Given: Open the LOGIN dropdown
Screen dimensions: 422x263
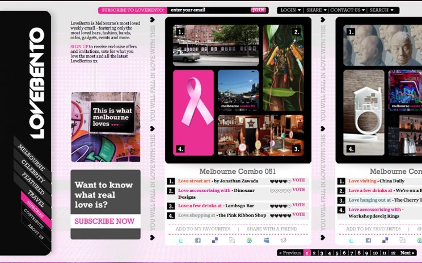Looking at the screenshot, I should click(290, 10).
